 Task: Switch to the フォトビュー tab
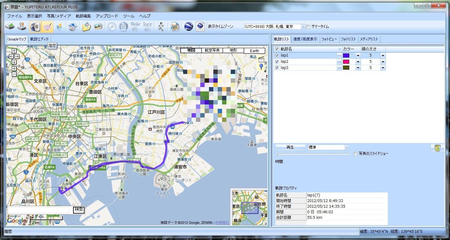(x=329, y=39)
